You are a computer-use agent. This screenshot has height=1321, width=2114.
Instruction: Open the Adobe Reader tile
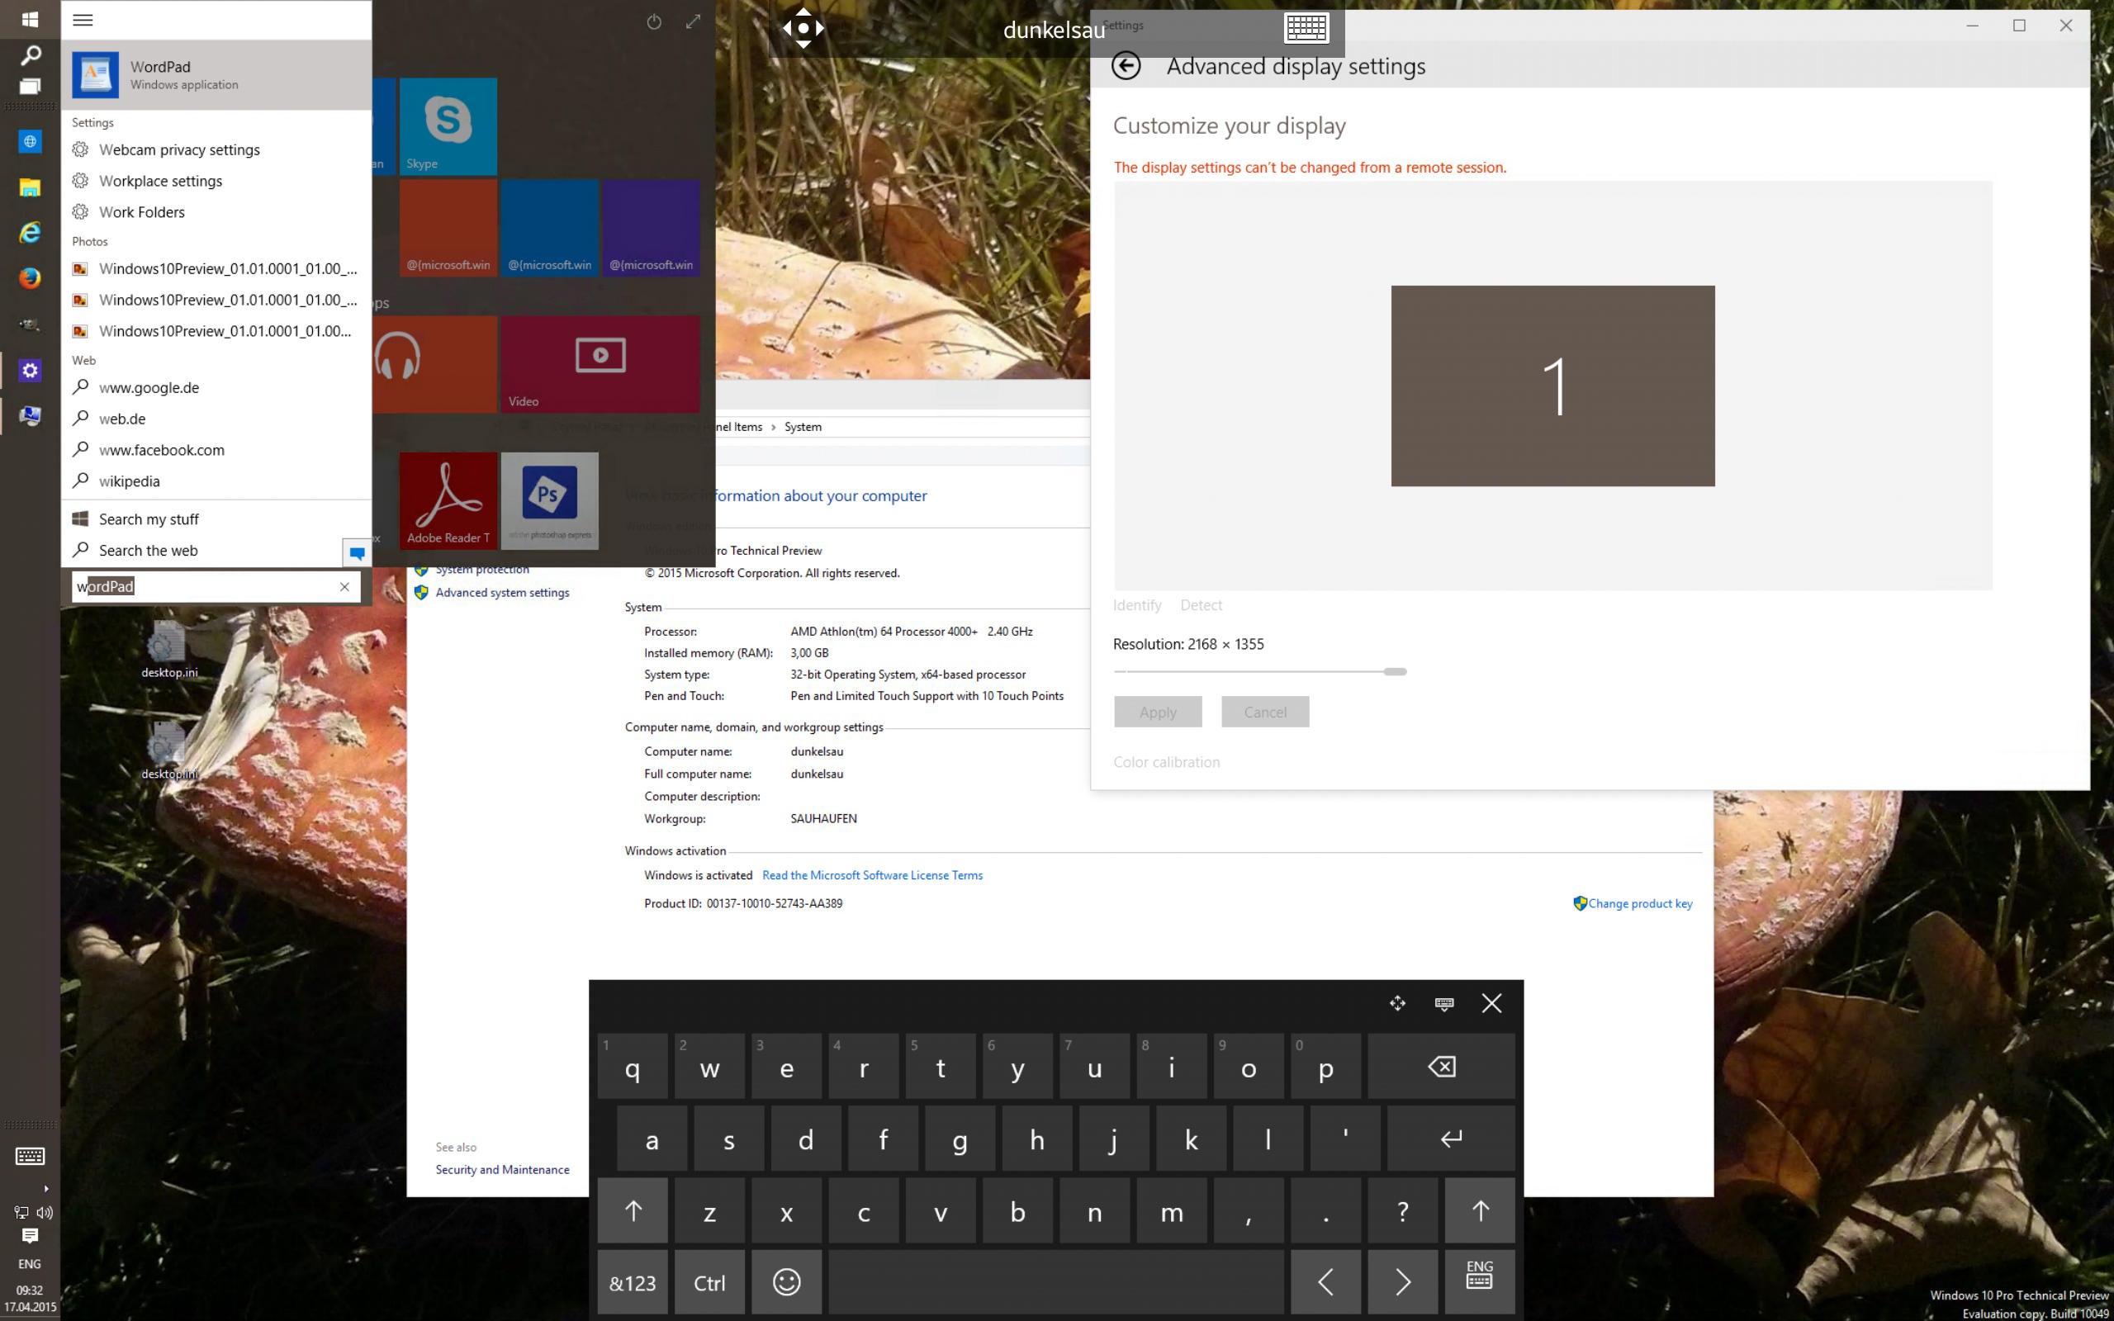tap(448, 500)
